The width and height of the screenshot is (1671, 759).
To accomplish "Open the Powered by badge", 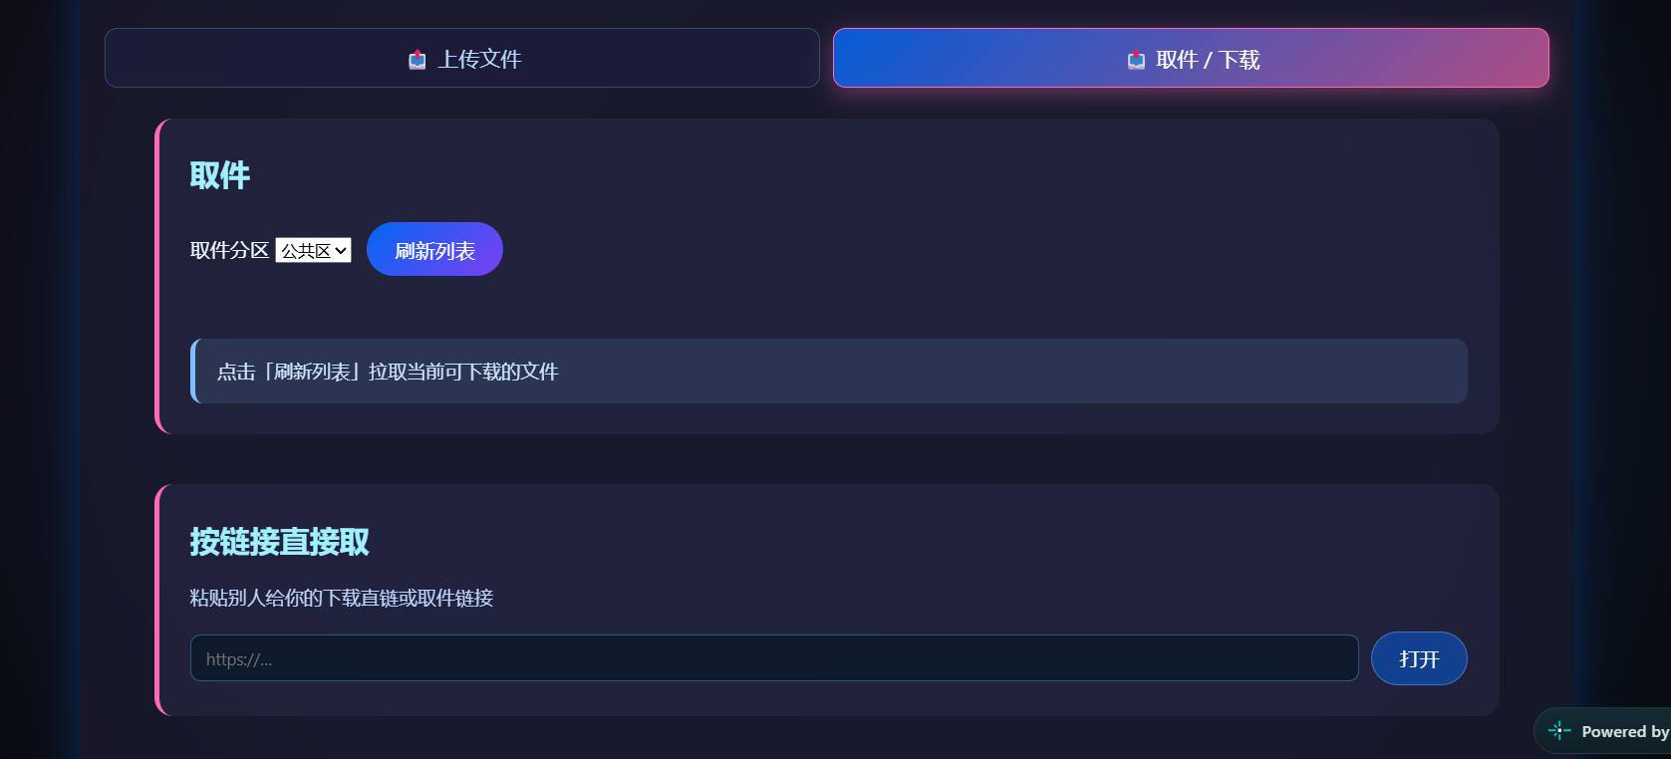I will (1602, 731).
